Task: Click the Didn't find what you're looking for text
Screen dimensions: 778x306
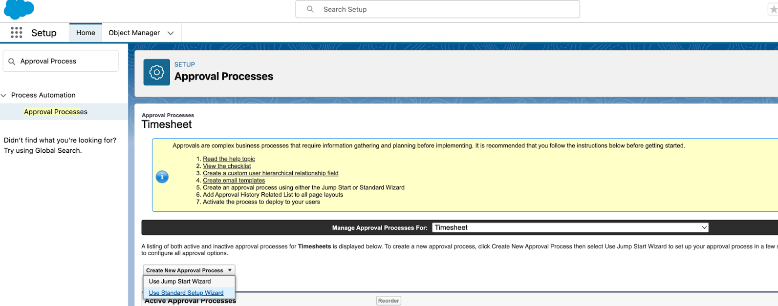Action: click(x=60, y=140)
